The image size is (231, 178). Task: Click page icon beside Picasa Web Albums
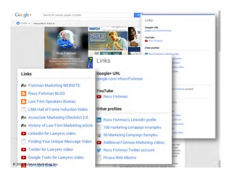pos(99,158)
